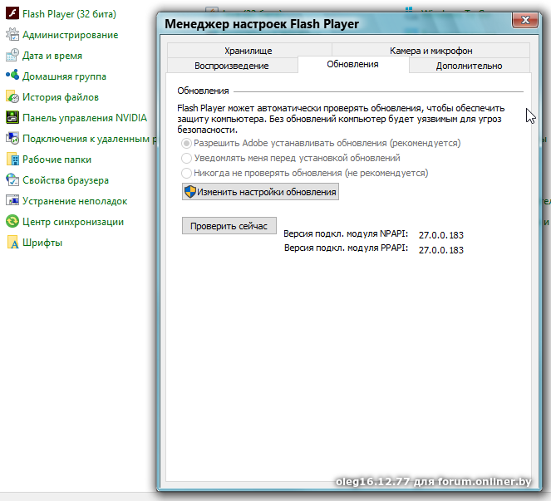Open the Рабочие папки link
551x501 pixels.
[57, 160]
